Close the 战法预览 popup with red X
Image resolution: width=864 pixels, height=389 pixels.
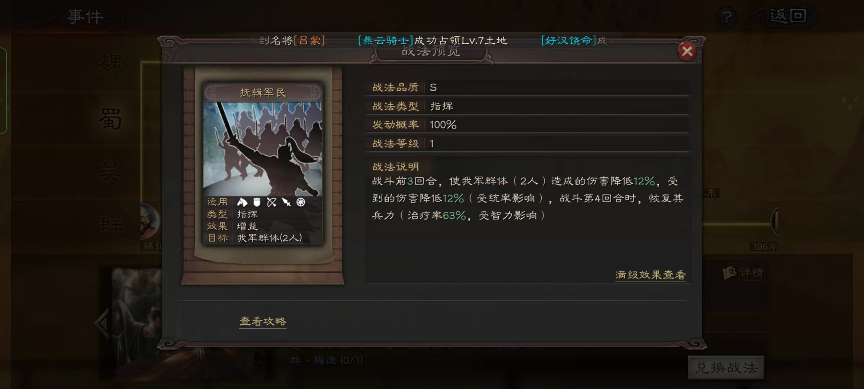687,51
